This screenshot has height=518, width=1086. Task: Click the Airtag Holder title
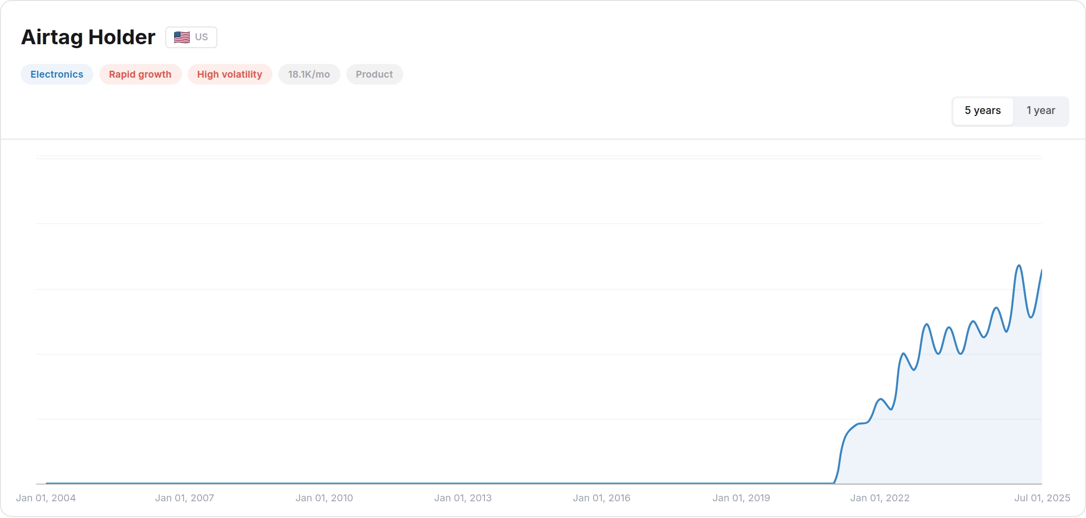click(88, 37)
